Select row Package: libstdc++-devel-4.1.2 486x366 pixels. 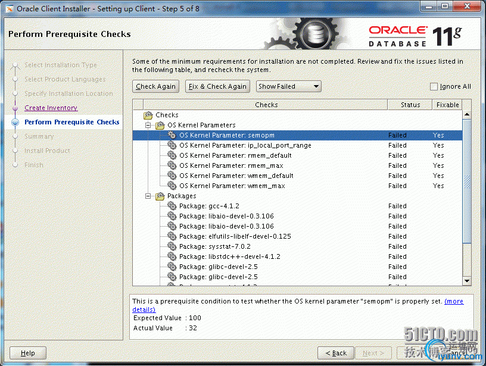298,256
